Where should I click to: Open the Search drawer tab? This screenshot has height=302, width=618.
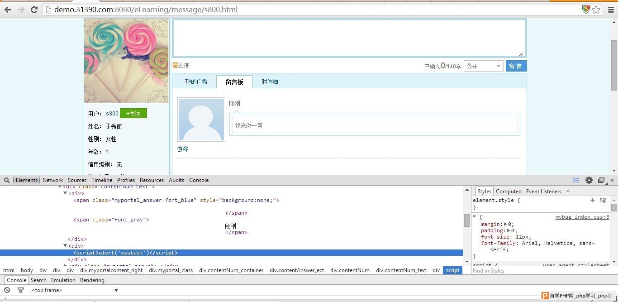click(x=38, y=280)
